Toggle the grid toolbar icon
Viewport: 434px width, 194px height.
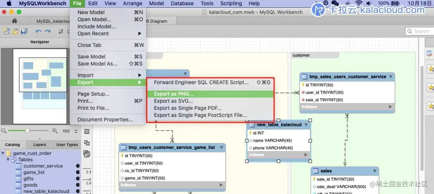tap(61, 31)
